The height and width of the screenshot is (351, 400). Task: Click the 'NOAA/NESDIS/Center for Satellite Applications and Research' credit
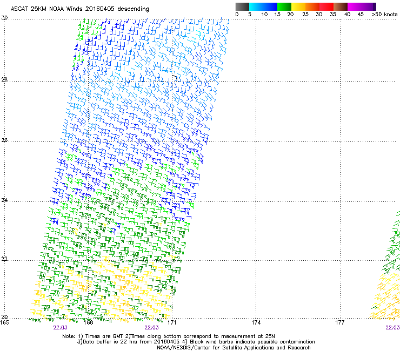click(x=234, y=348)
